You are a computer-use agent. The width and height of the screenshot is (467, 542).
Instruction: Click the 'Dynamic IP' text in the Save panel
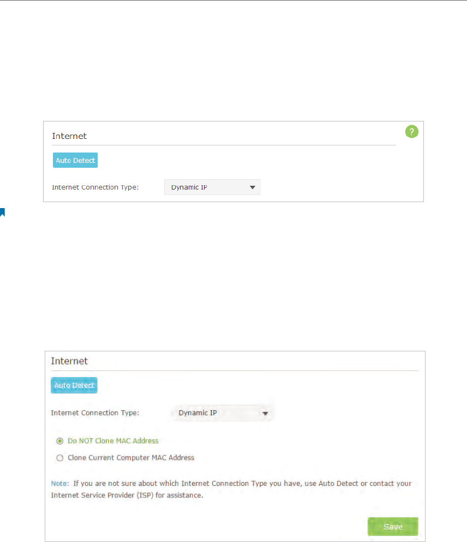197,413
